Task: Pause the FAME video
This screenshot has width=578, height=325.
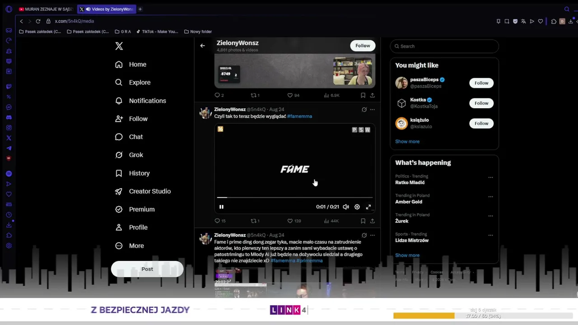Action: click(221, 207)
